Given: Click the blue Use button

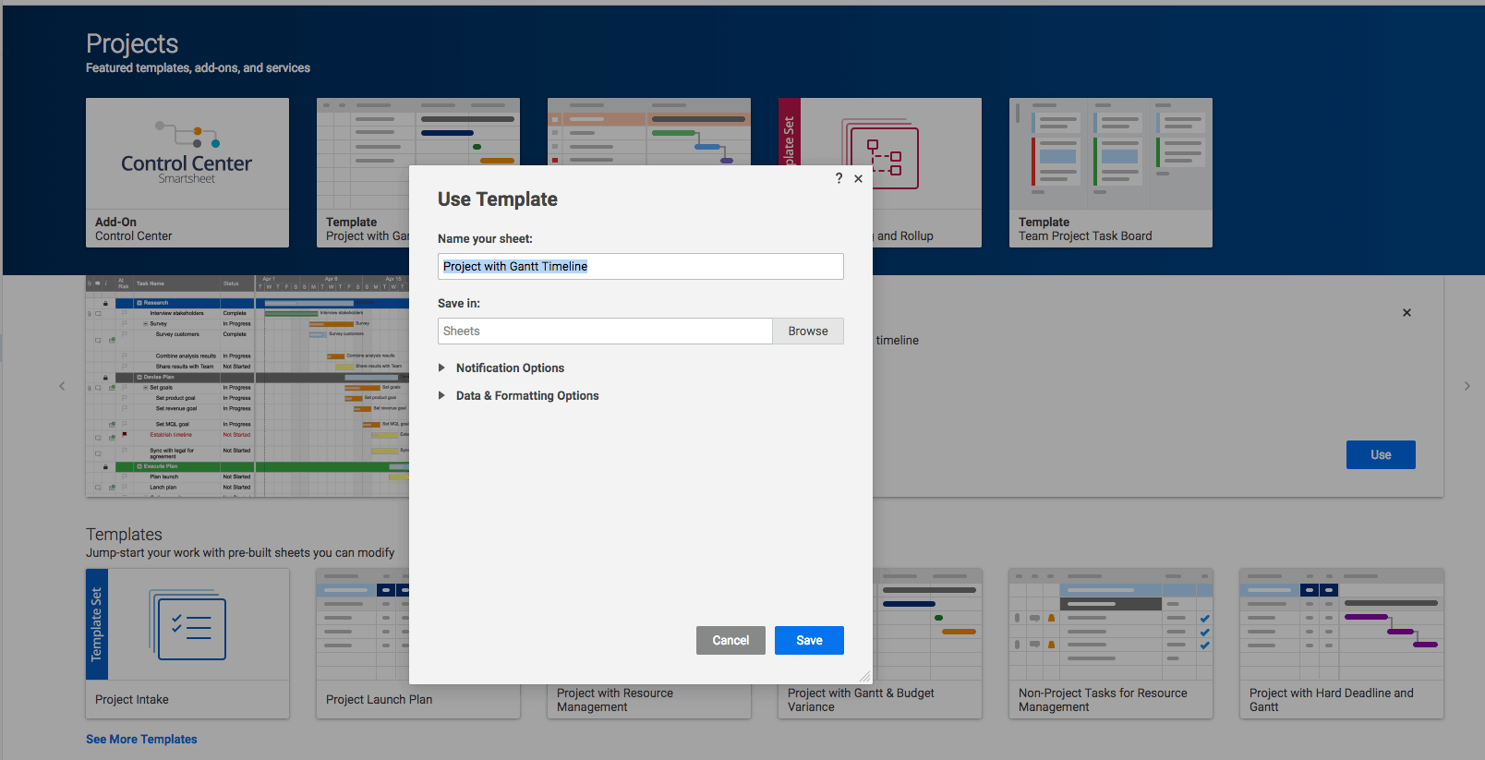Looking at the screenshot, I should click(x=1380, y=454).
